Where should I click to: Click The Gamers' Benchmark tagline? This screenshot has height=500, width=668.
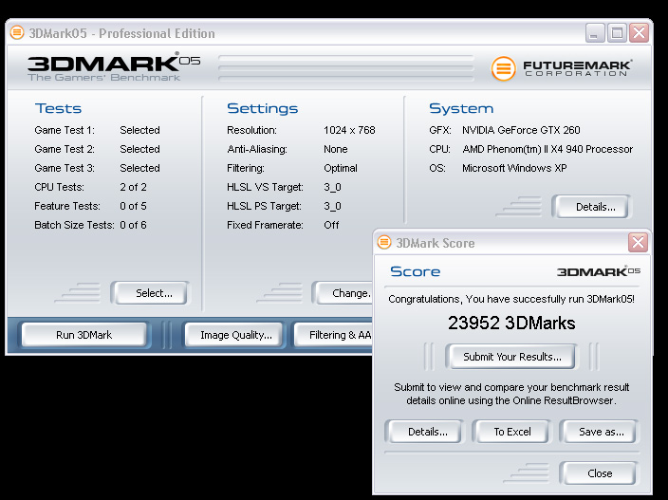point(104,78)
